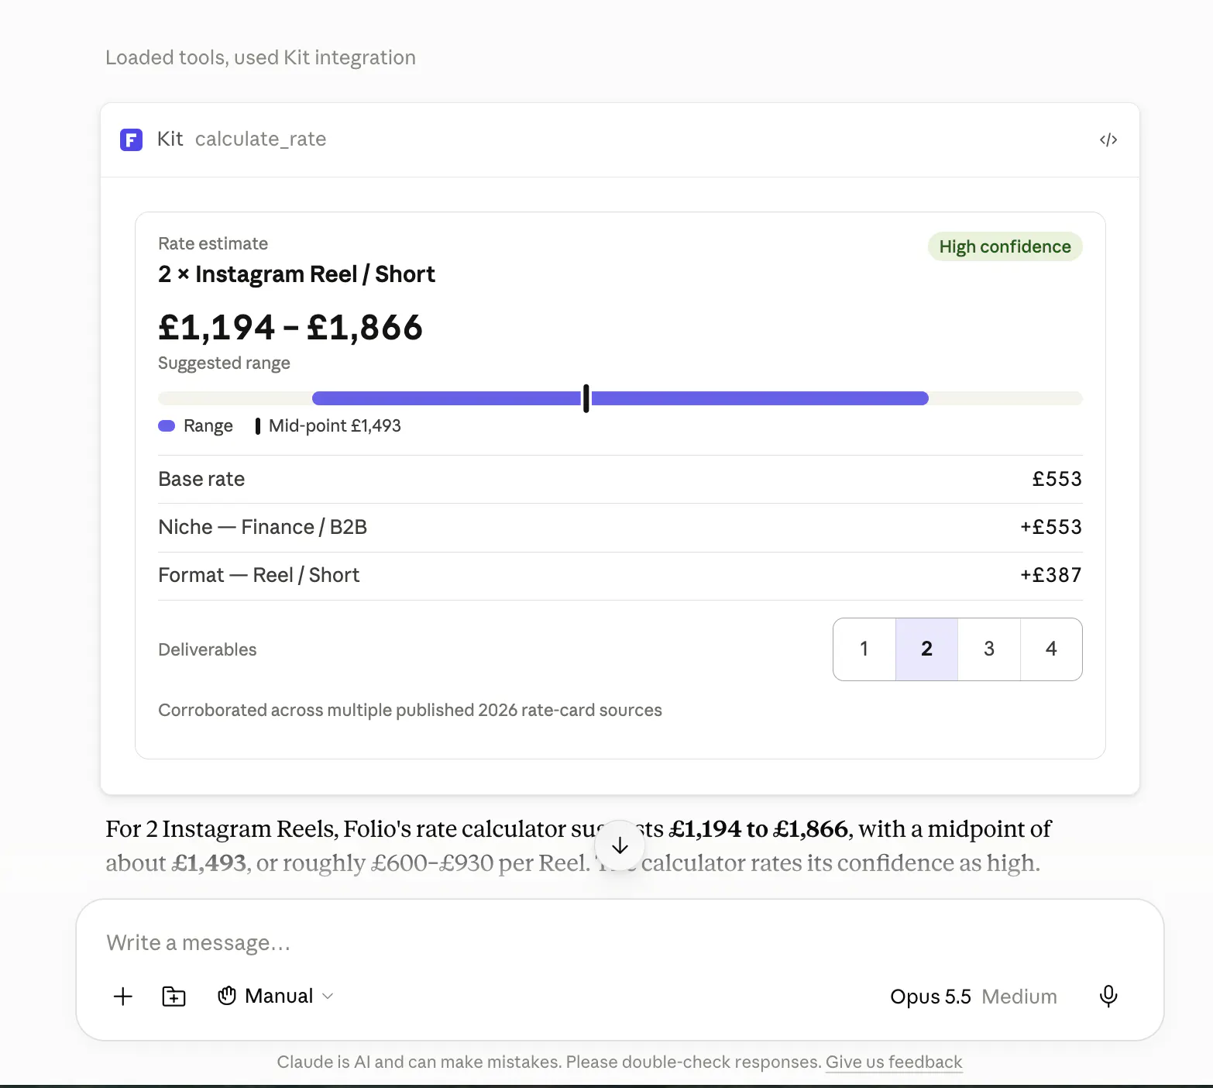Focus the Write a message input field
This screenshot has height=1088, width=1213.
coord(620,943)
